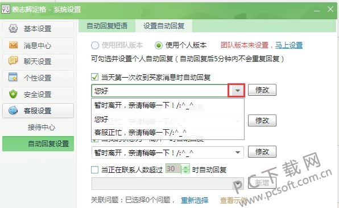This screenshot has width=339, height=208.
Task: Choose 暂时离开，亲请稍等一下 from the list
Action: [168, 105]
